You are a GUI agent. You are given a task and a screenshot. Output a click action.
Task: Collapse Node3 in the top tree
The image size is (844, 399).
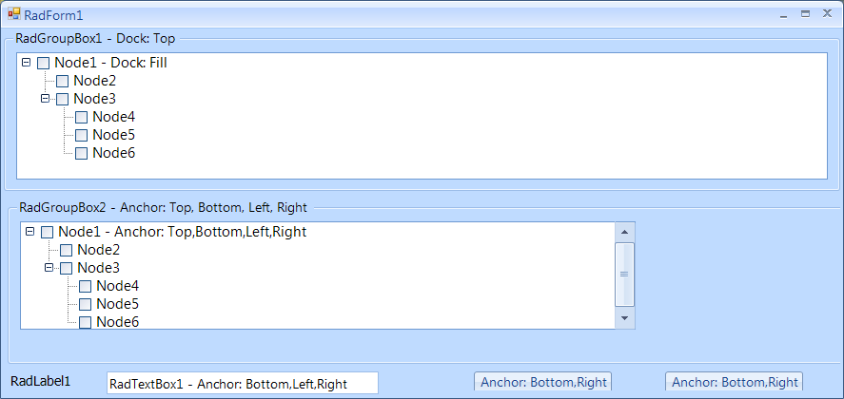click(x=45, y=98)
